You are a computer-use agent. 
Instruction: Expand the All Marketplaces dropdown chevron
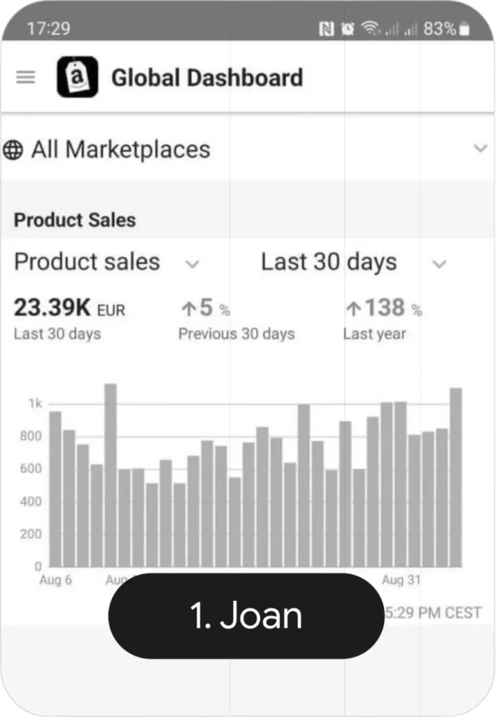480,148
